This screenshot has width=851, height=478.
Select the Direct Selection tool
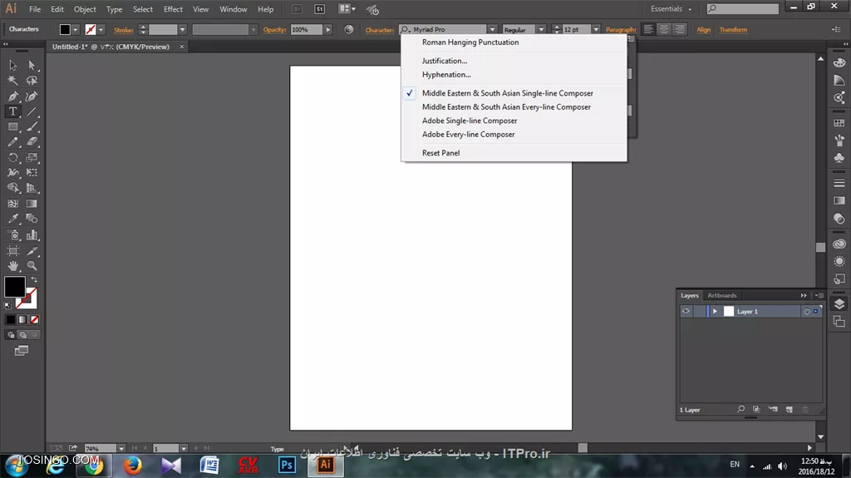coord(32,65)
